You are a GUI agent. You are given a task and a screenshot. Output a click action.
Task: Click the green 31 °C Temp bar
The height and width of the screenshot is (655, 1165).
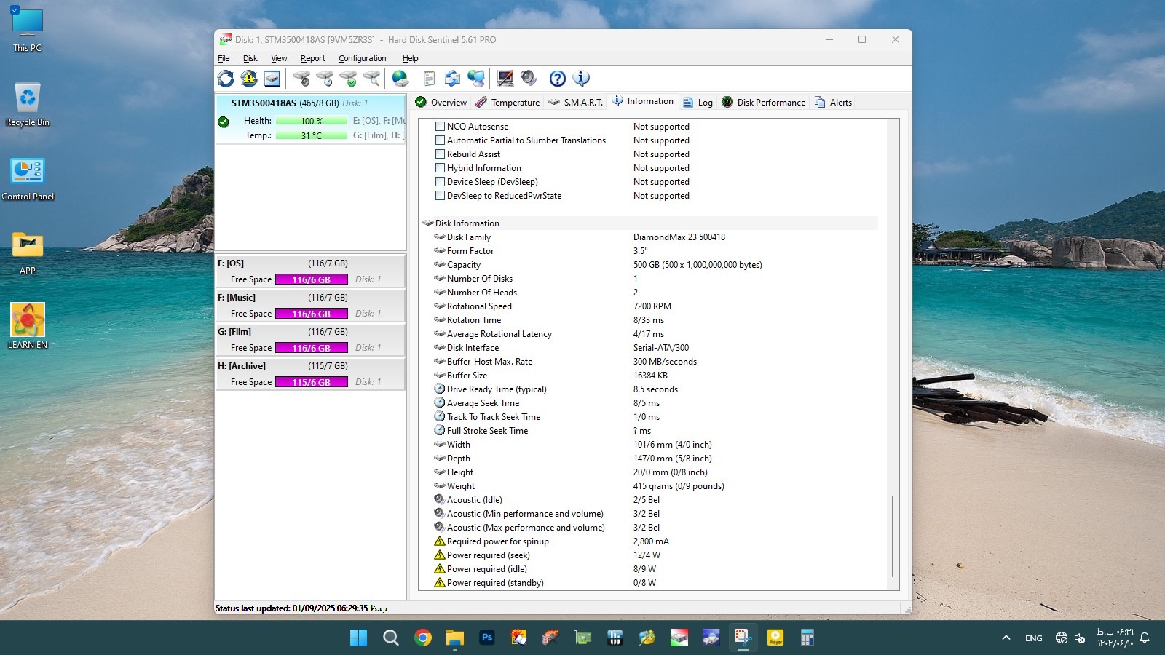(312, 135)
